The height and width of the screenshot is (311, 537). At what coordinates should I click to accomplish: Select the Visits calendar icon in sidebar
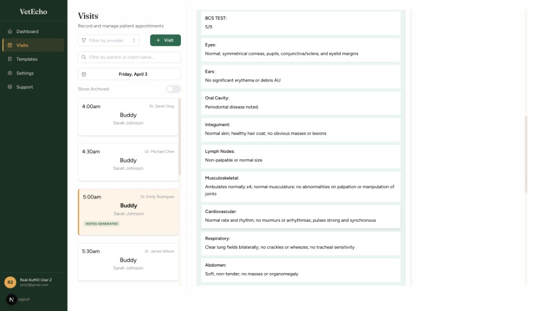point(10,45)
